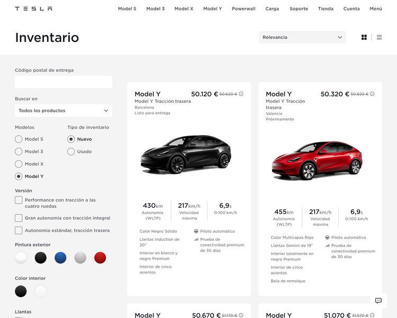Filter by blue exterior paint
Image resolution: width=397 pixels, height=318 pixels.
click(60, 258)
